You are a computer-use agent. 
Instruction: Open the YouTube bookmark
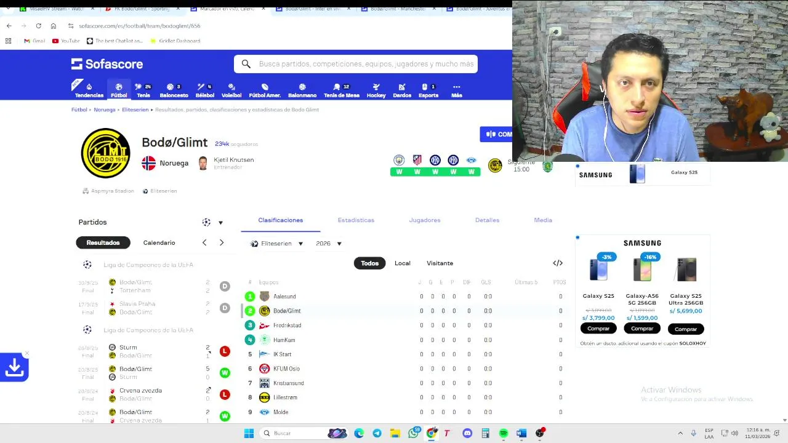66,41
